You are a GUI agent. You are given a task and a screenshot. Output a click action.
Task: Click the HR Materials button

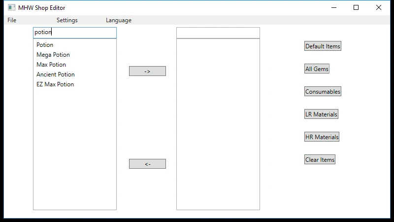(322, 137)
